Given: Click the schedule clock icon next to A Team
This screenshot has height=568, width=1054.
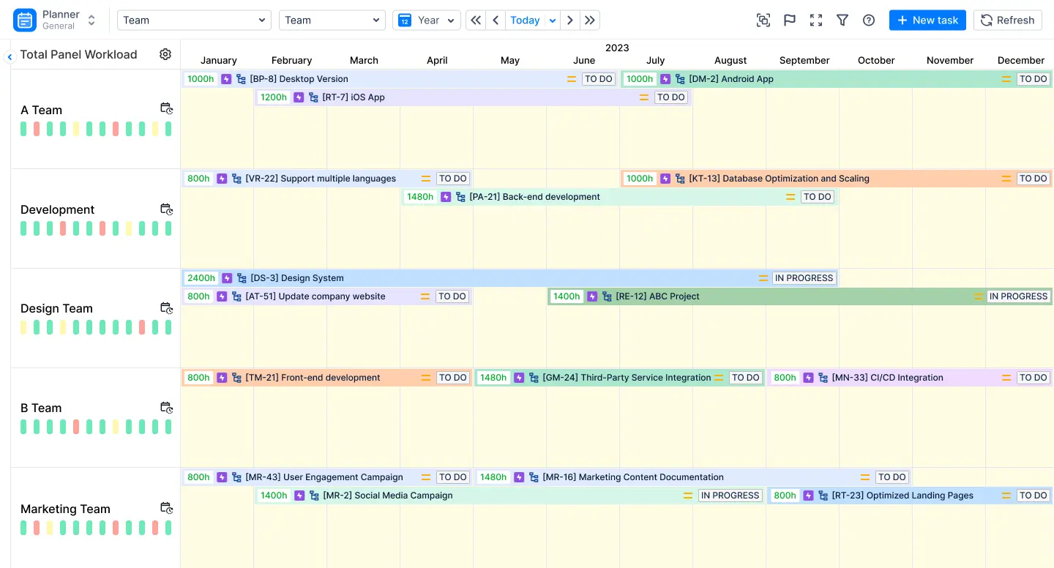Looking at the screenshot, I should 167,108.
